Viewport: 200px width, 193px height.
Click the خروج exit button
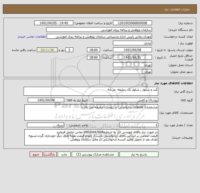coord(36,154)
